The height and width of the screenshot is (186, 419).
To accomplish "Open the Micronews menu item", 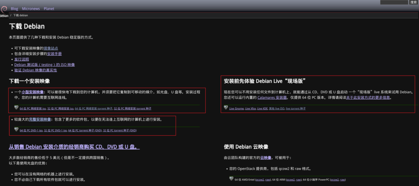I will pos(31,9).
